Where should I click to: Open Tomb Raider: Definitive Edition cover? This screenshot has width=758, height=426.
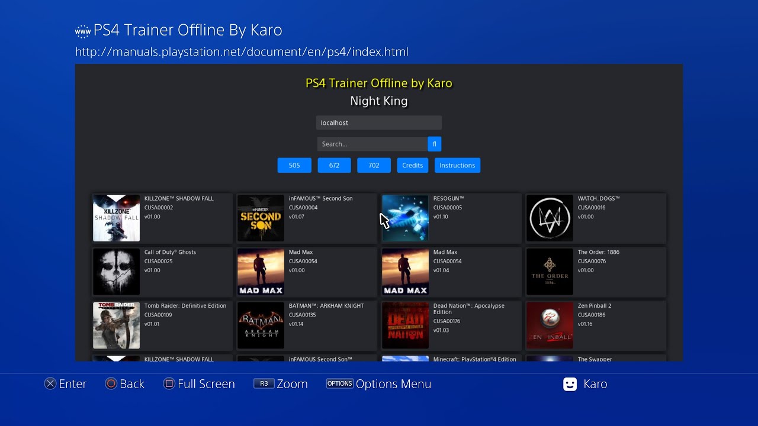pos(116,325)
